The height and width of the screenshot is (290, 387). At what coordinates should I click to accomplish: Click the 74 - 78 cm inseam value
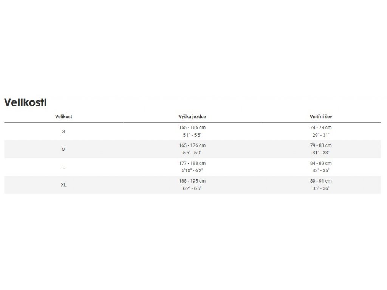point(320,128)
